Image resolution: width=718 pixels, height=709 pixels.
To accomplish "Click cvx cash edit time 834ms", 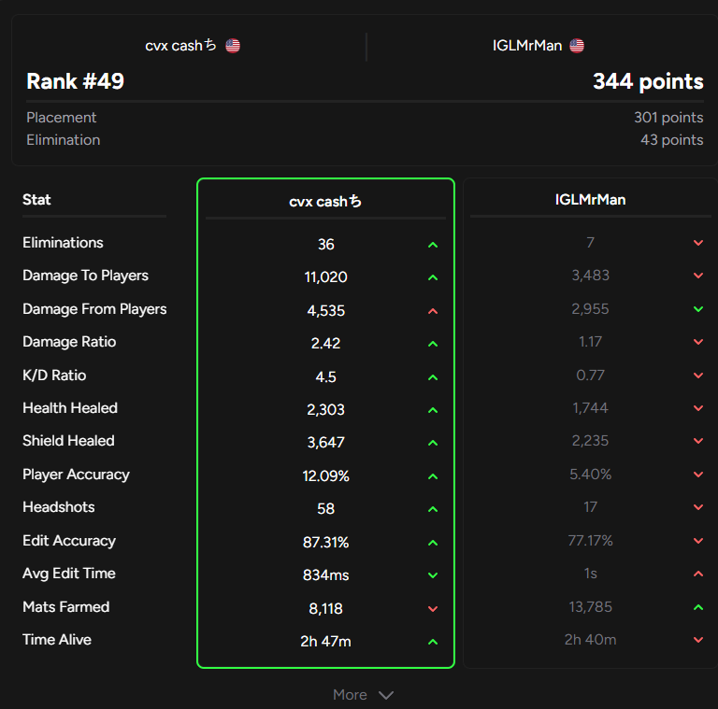I will [x=325, y=575].
